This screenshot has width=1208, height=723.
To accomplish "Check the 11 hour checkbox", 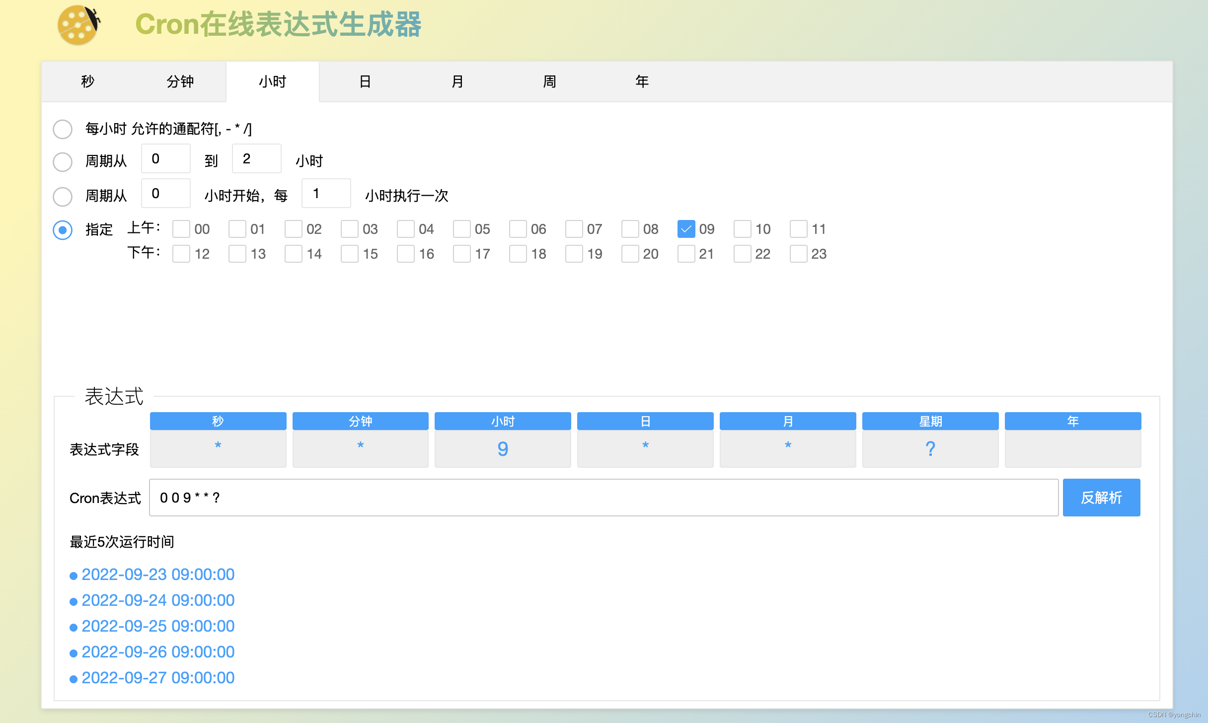I will coord(799,229).
